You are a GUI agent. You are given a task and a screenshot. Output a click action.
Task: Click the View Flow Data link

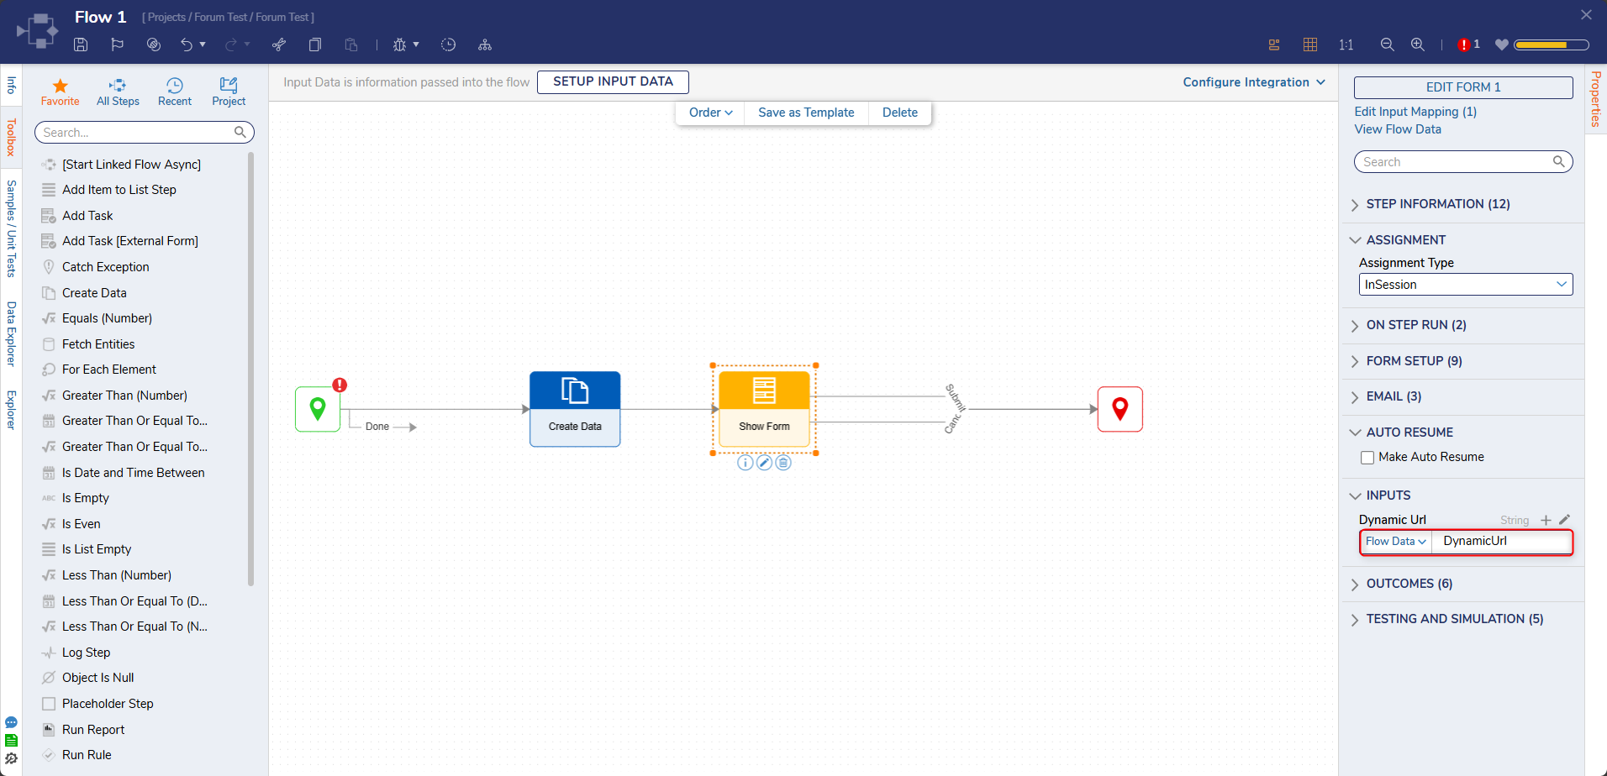(1397, 129)
